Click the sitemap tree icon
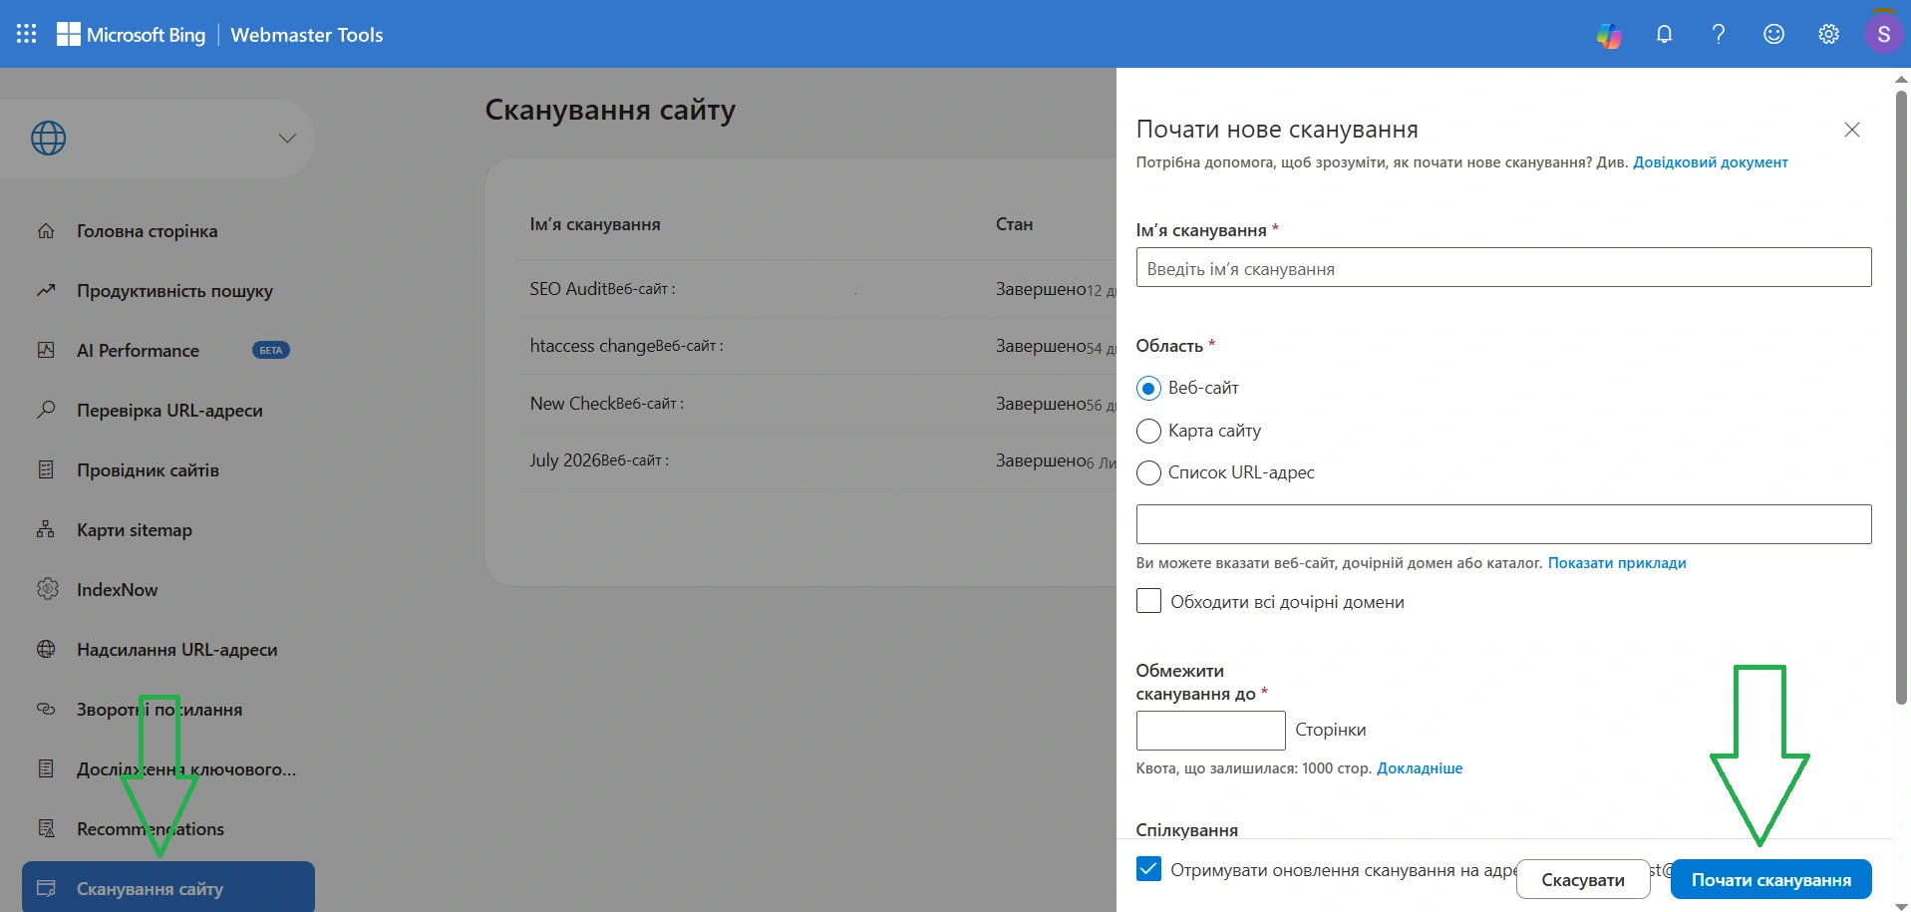This screenshot has width=1911, height=912. coord(46,529)
